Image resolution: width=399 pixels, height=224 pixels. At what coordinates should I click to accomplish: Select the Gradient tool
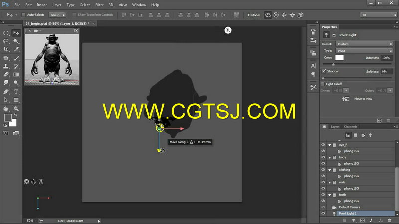16,75
